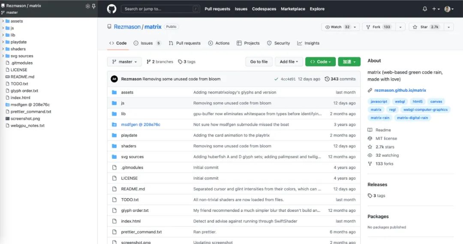Click the commit status checkmark icon
The width and height of the screenshot is (463, 244).
(276, 79)
